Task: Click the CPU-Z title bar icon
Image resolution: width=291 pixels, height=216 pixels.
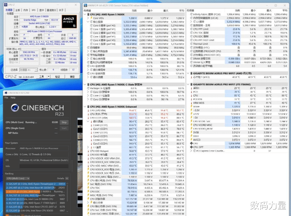Action: tap(6, 5)
